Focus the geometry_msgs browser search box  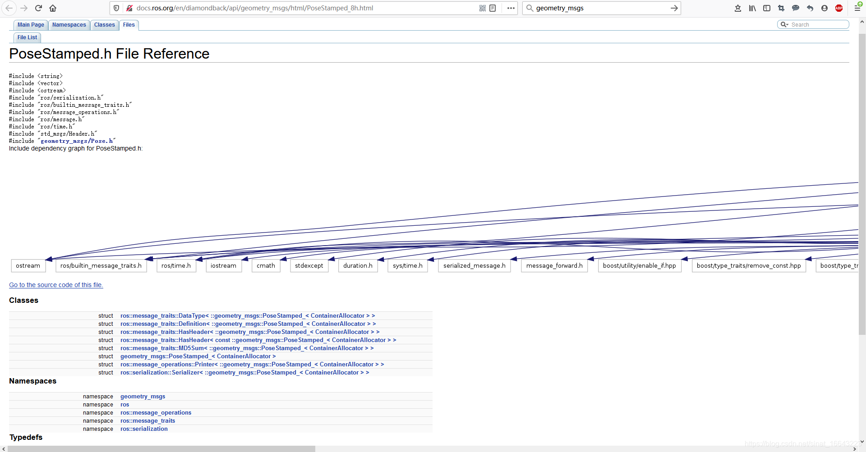602,8
